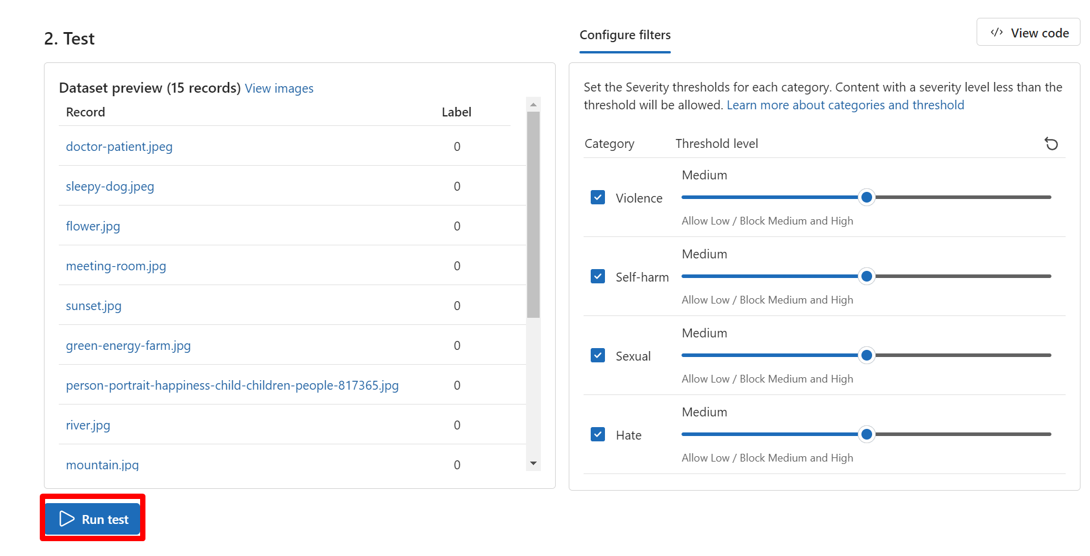Open the View images link
The image size is (1090, 556).
(x=279, y=89)
